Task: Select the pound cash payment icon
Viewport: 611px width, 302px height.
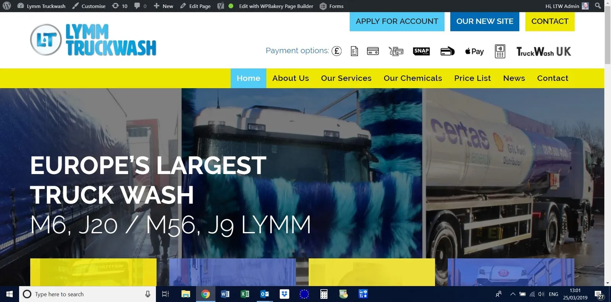Action: pos(336,51)
